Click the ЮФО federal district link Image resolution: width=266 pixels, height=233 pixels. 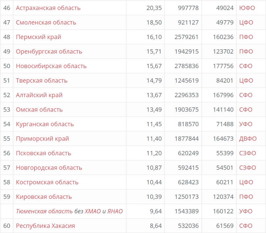pos(247,8)
